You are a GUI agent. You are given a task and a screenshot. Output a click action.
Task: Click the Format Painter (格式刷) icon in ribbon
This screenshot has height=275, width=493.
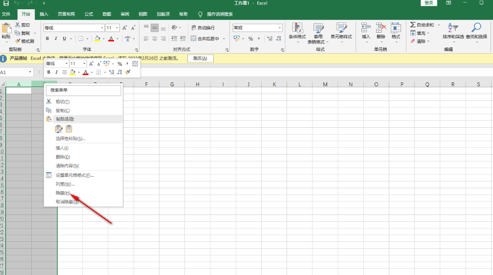click(18, 41)
